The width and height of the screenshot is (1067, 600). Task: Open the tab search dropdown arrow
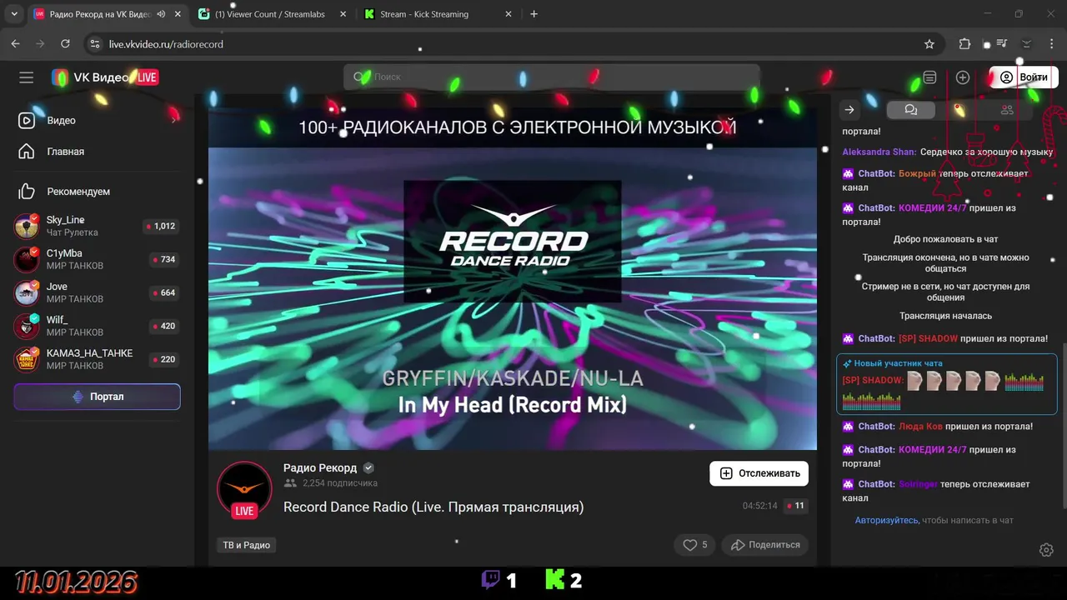[x=14, y=14]
